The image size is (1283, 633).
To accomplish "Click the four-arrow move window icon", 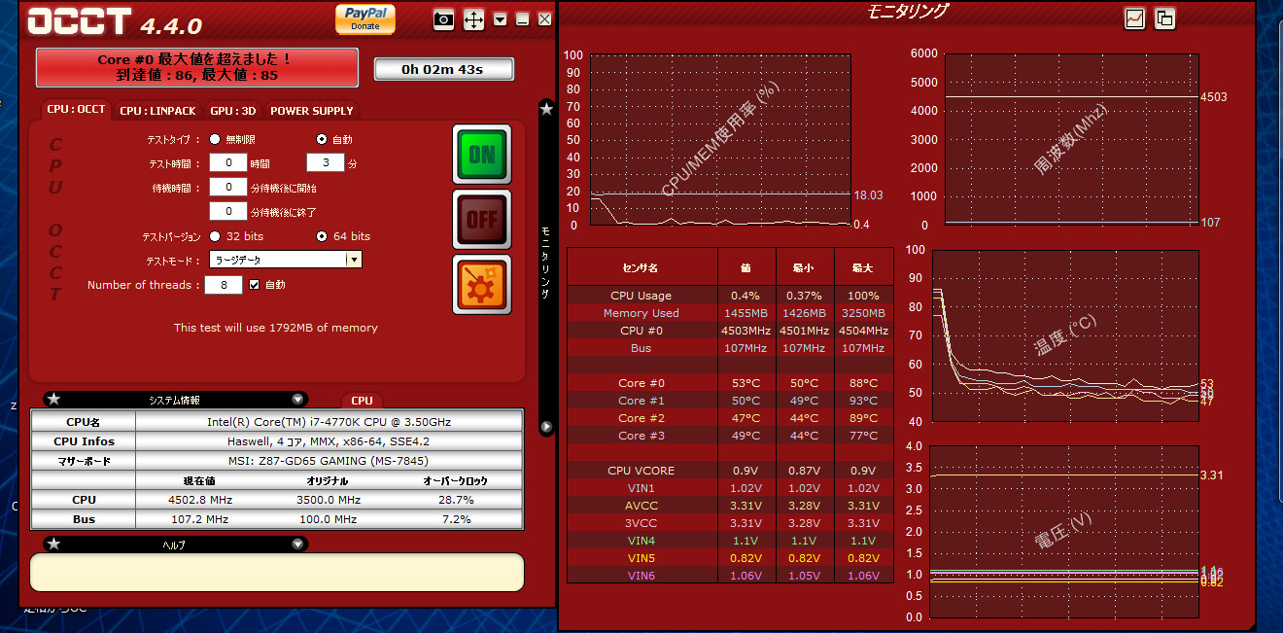I will coord(473,18).
